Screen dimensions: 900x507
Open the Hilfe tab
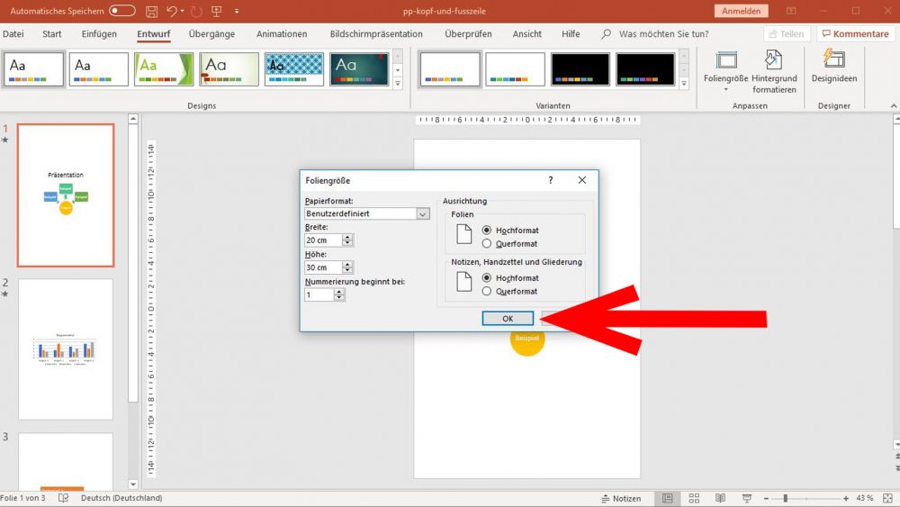tap(571, 34)
